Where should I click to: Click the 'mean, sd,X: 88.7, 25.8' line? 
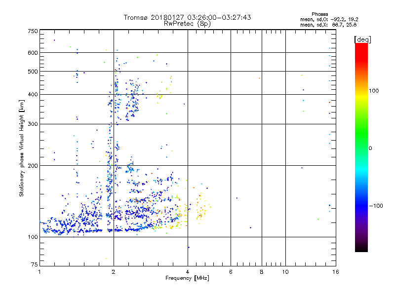pos(328,25)
